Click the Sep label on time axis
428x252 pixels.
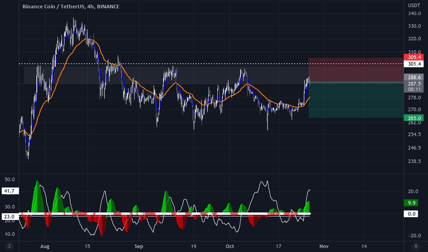(139, 247)
